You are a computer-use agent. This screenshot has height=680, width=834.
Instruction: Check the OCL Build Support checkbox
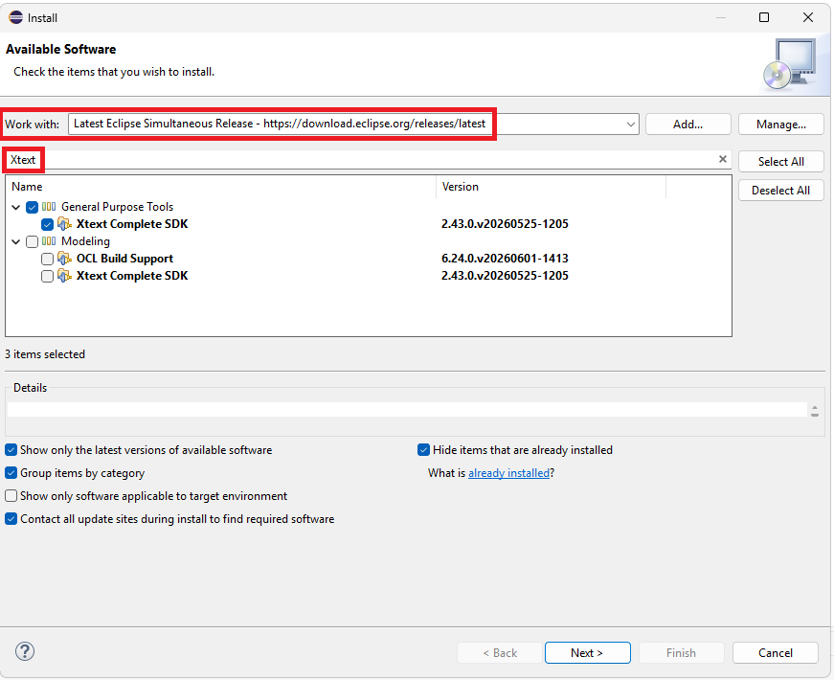47,260
